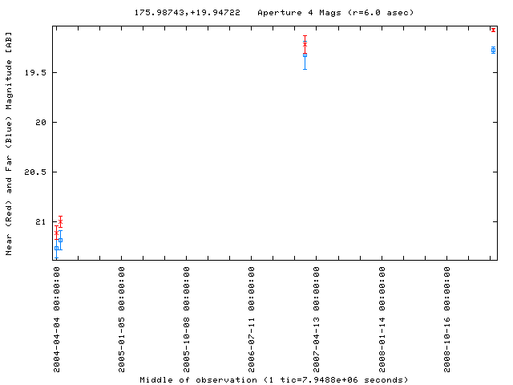Screen dimensions: 513x385
Task: Select the blue square point near magnitude 21.2
Action: tap(61, 241)
